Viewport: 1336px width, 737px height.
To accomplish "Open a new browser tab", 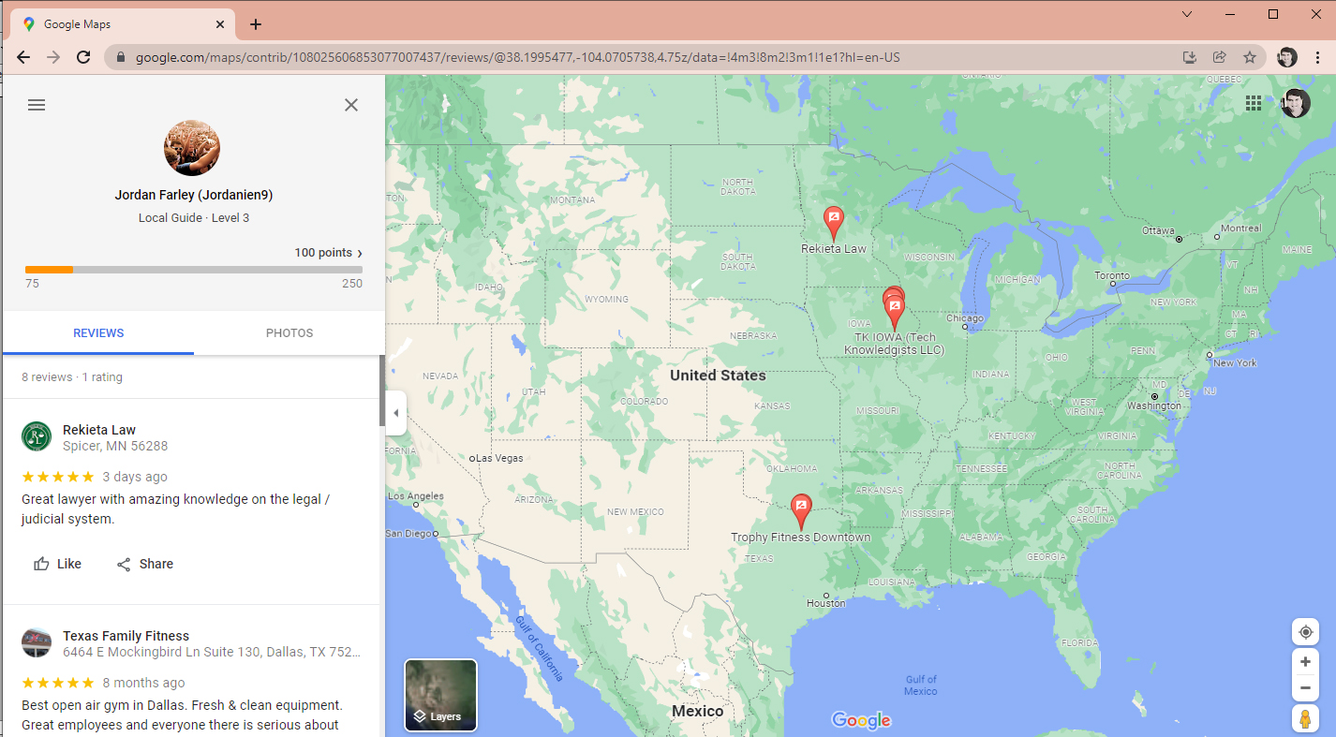I will pyautogui.click(x=256, y=24).
